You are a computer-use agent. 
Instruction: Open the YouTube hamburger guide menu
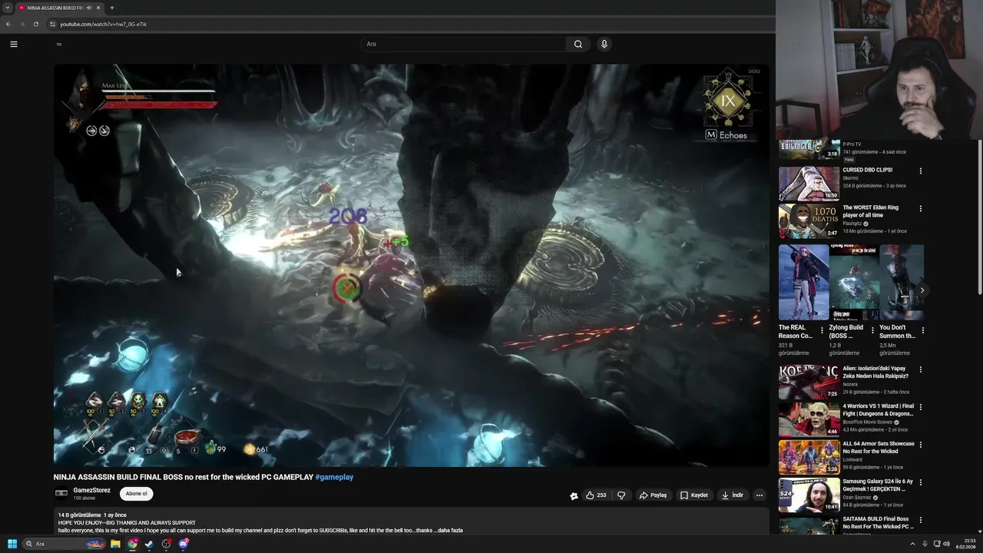point(13,44)
